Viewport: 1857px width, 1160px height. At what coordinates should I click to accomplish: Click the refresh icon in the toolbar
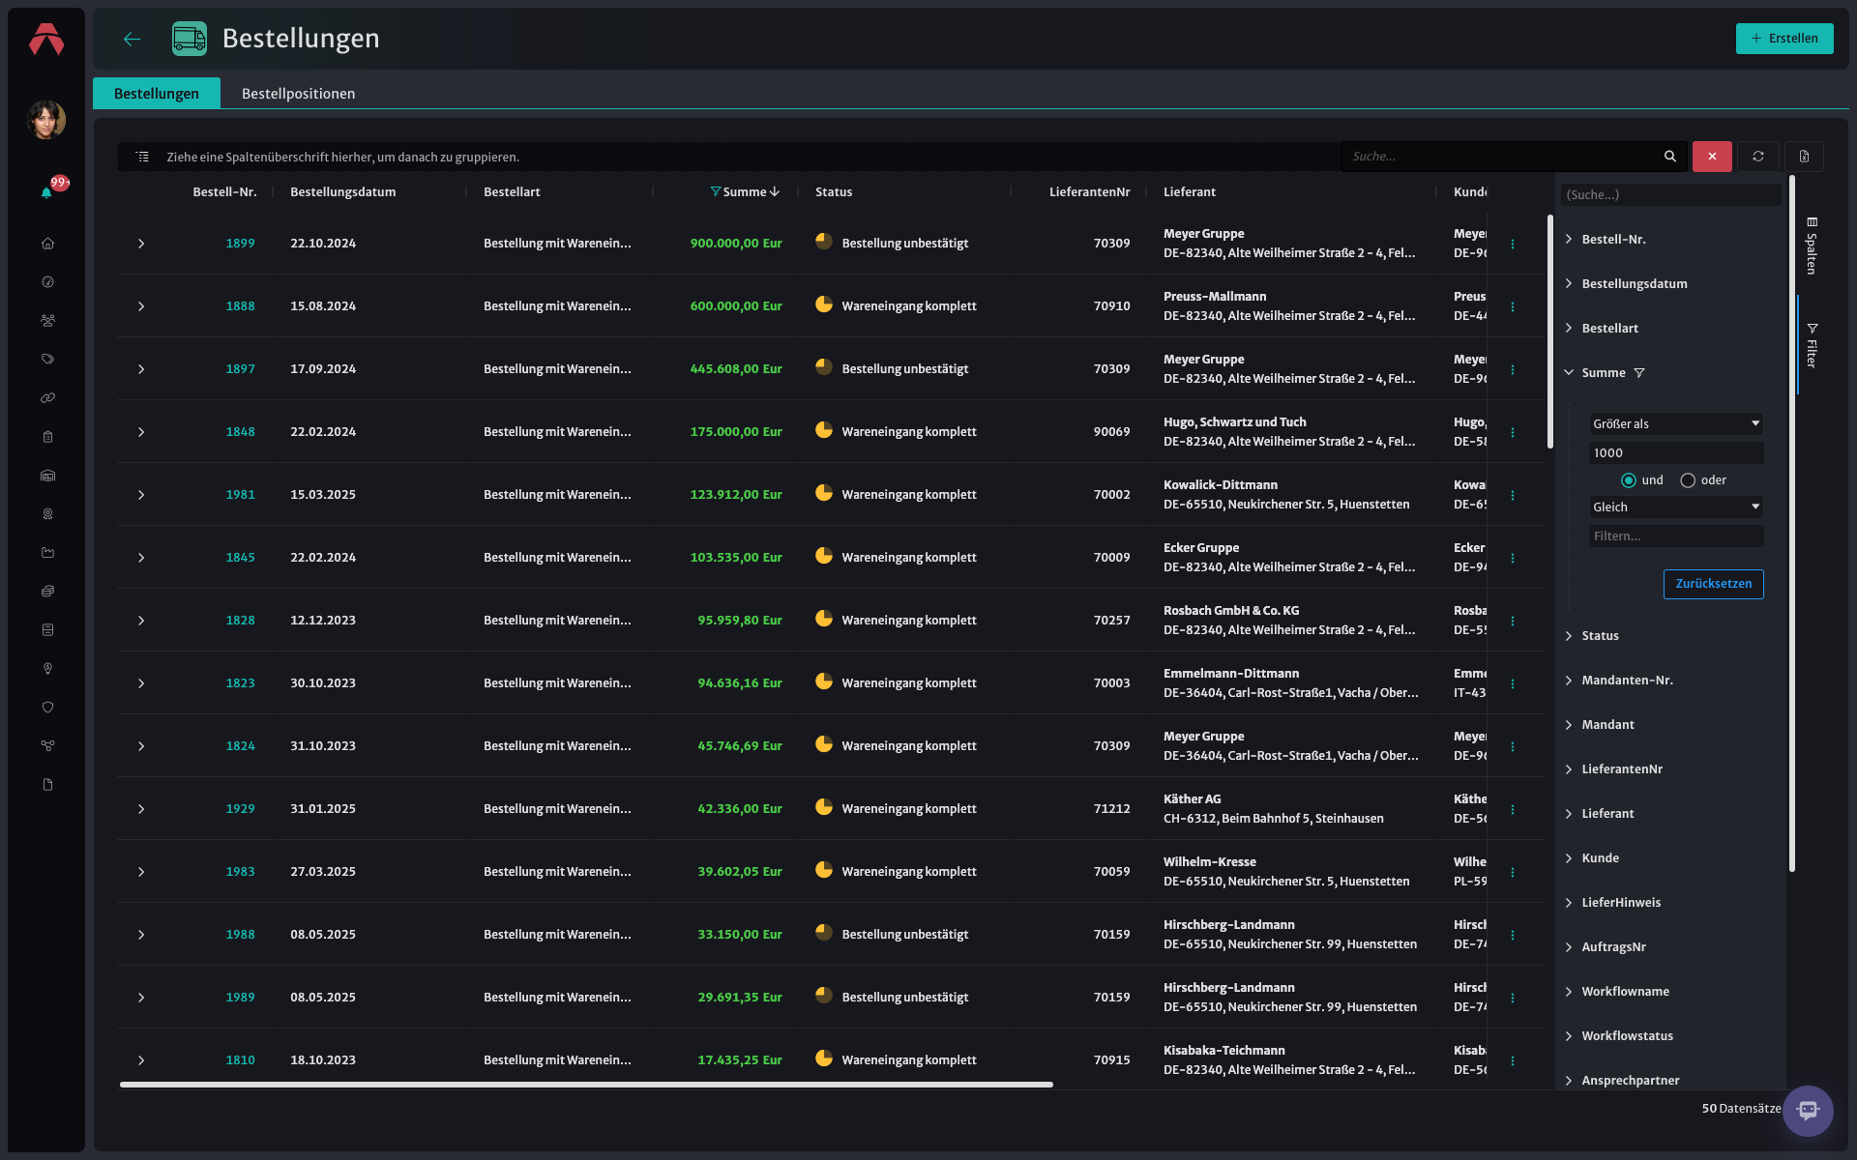tap(1758, 157)
